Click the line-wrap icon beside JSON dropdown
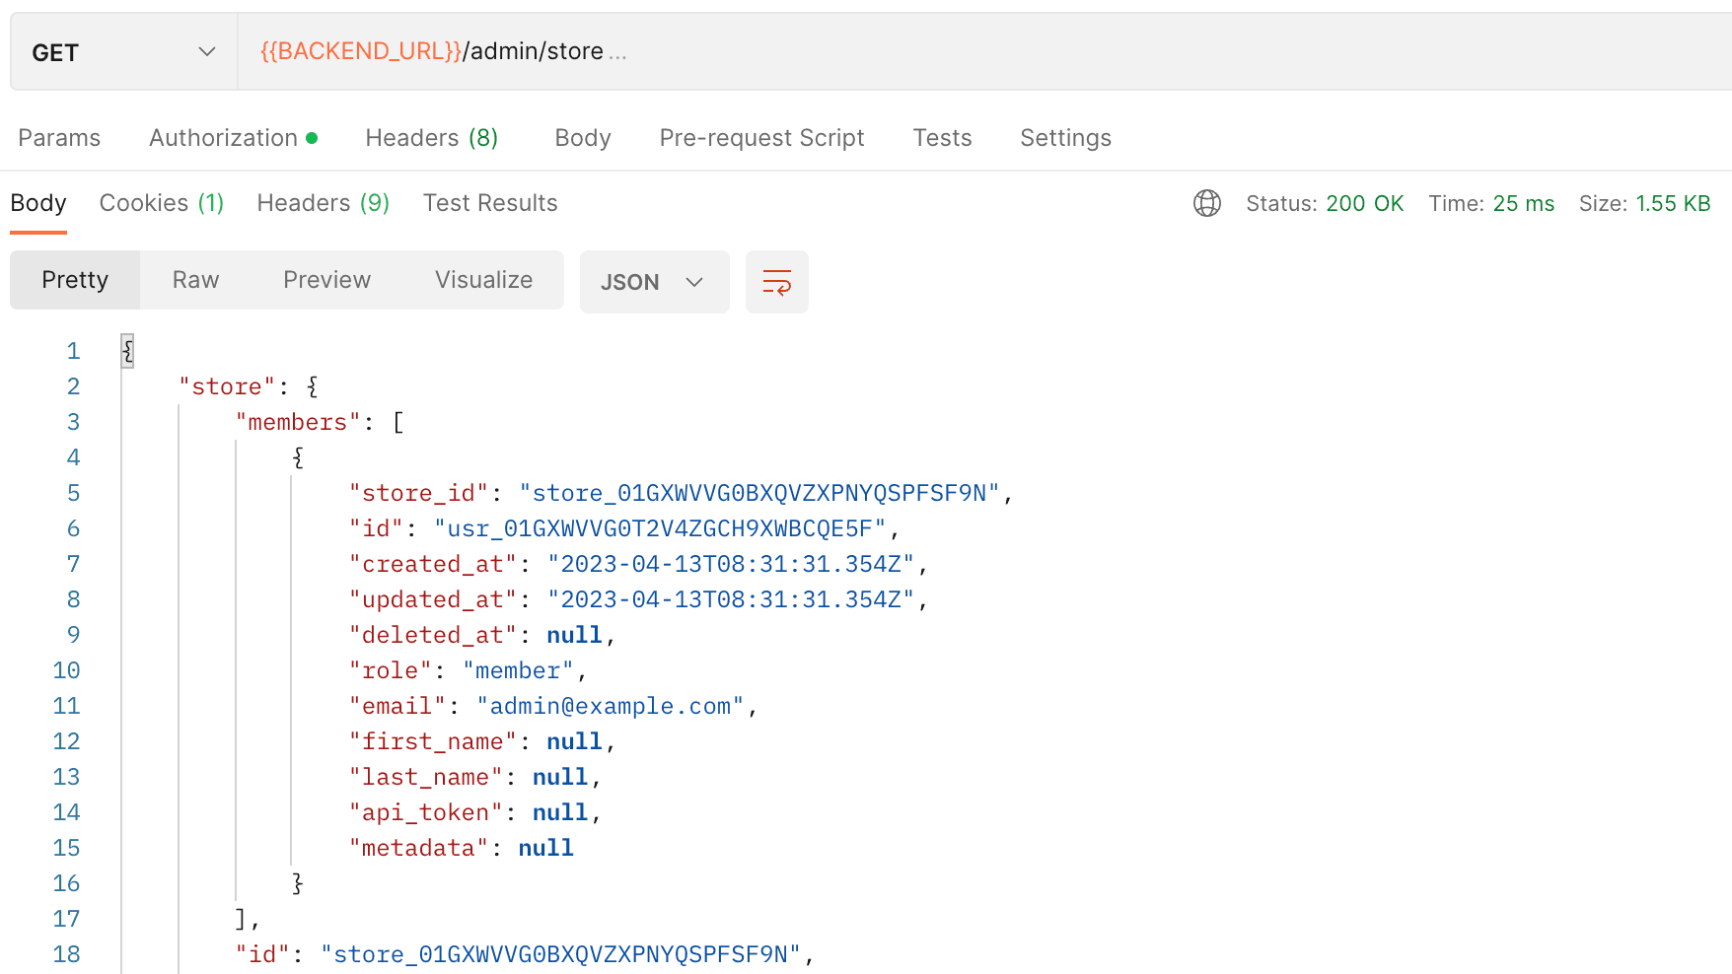 (x=776, y=282)
